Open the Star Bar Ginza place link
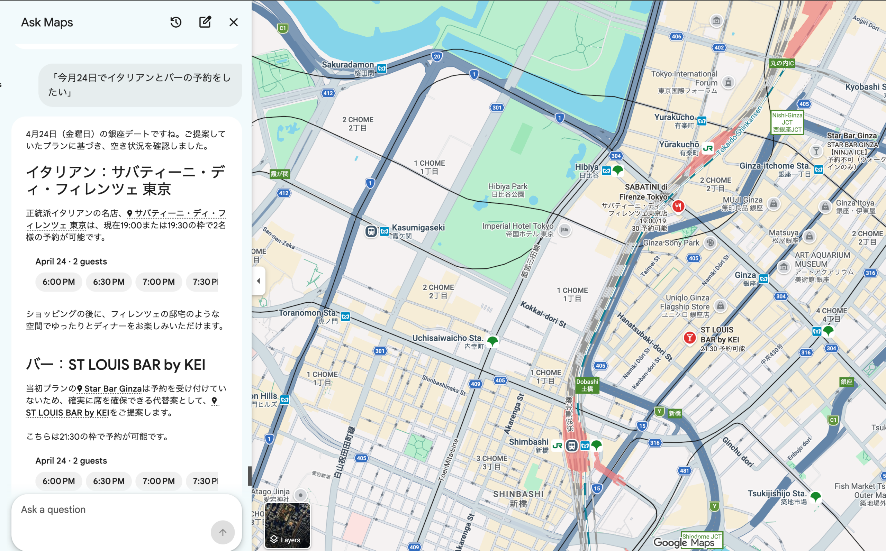The image size is (886, 551). coord(112,389)
